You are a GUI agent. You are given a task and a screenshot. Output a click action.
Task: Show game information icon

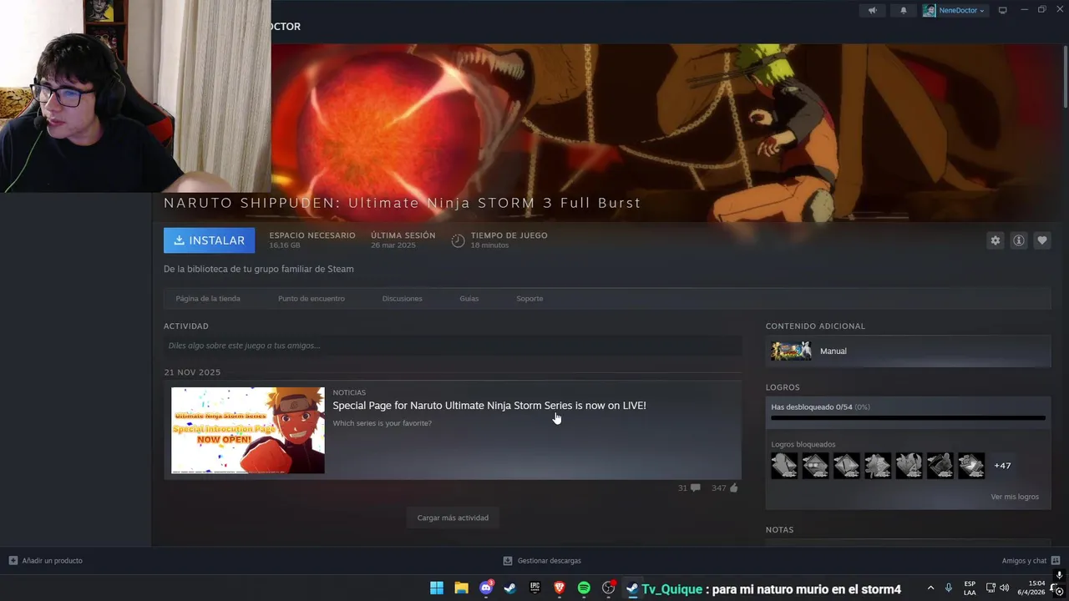pyautogui.click(x=1018, y=240)
